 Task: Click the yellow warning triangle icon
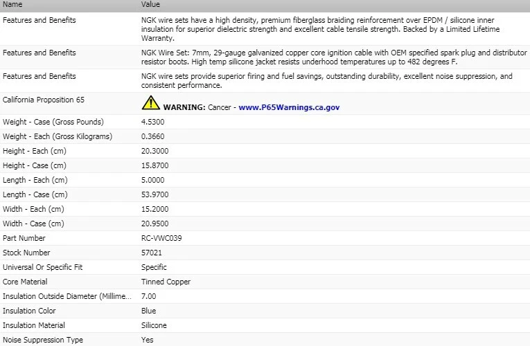pyautogui.click(x=151, y=102)
